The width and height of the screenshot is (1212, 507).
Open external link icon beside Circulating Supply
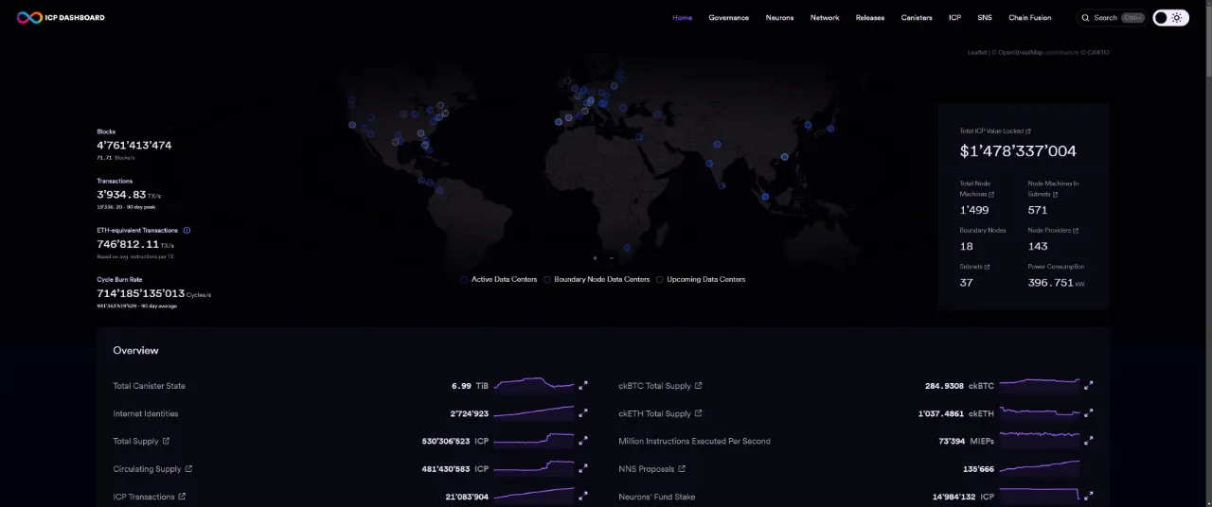[x=188, y=468]
